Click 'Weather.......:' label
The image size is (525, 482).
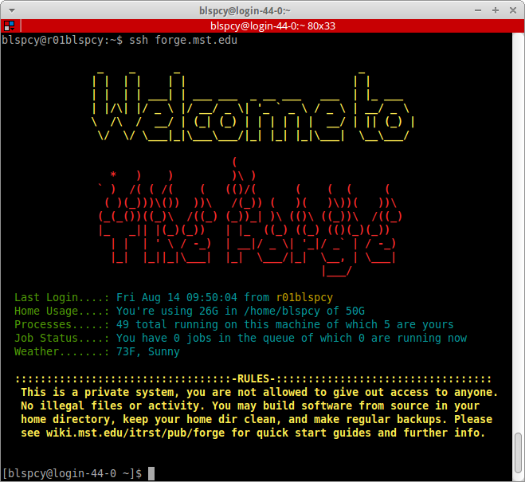click(x=61, y=351)
